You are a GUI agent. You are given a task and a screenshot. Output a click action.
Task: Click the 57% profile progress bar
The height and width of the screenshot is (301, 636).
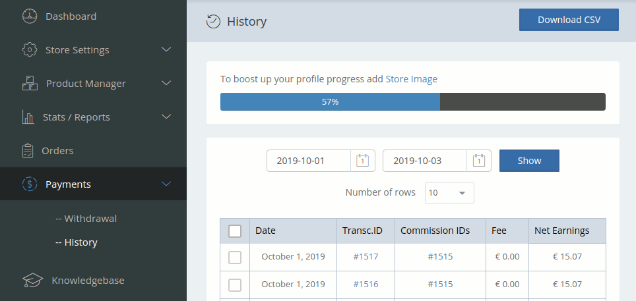coord(413,101)
